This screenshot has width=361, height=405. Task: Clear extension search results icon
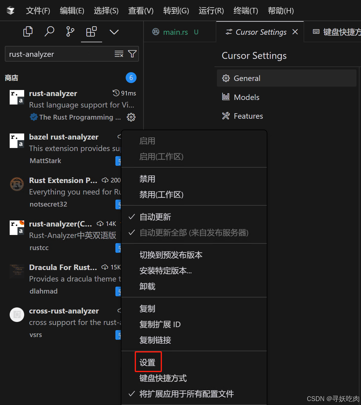pyautogui.click(x=119, y=54)
